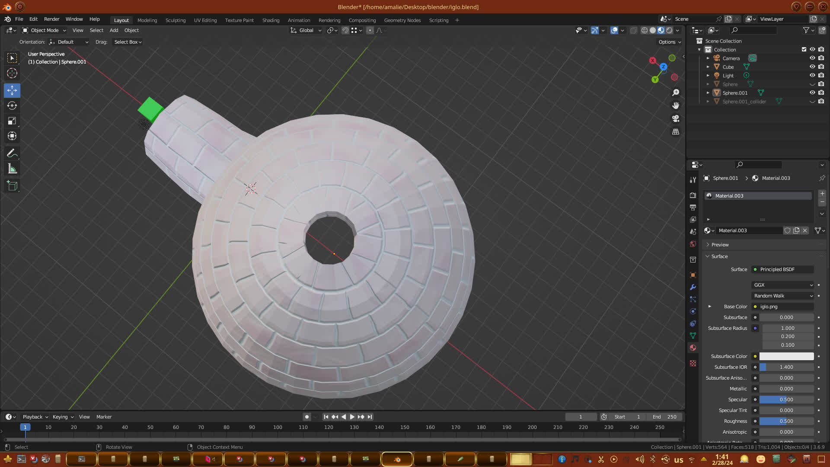Viewport: 830px width, 467px height.
Task: Select the 3D Cursor tool
Action: pos(12,73)
